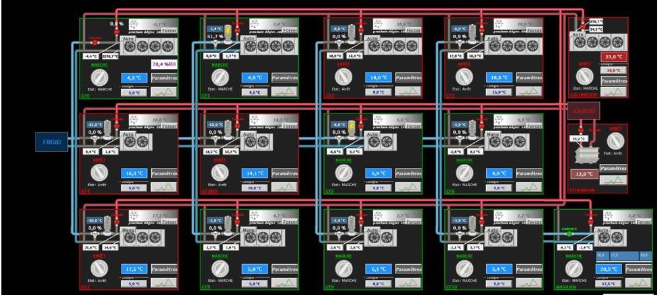This screenshot has width=657, height=295.
Task: Go to the FROID section
Action: pyautogui.click(x=52, y=141)
